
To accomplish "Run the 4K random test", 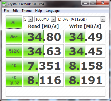I will coord(14,65).
